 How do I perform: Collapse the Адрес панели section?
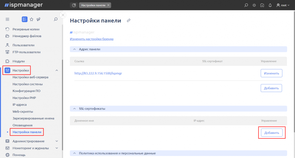click(x=75, y=49)
